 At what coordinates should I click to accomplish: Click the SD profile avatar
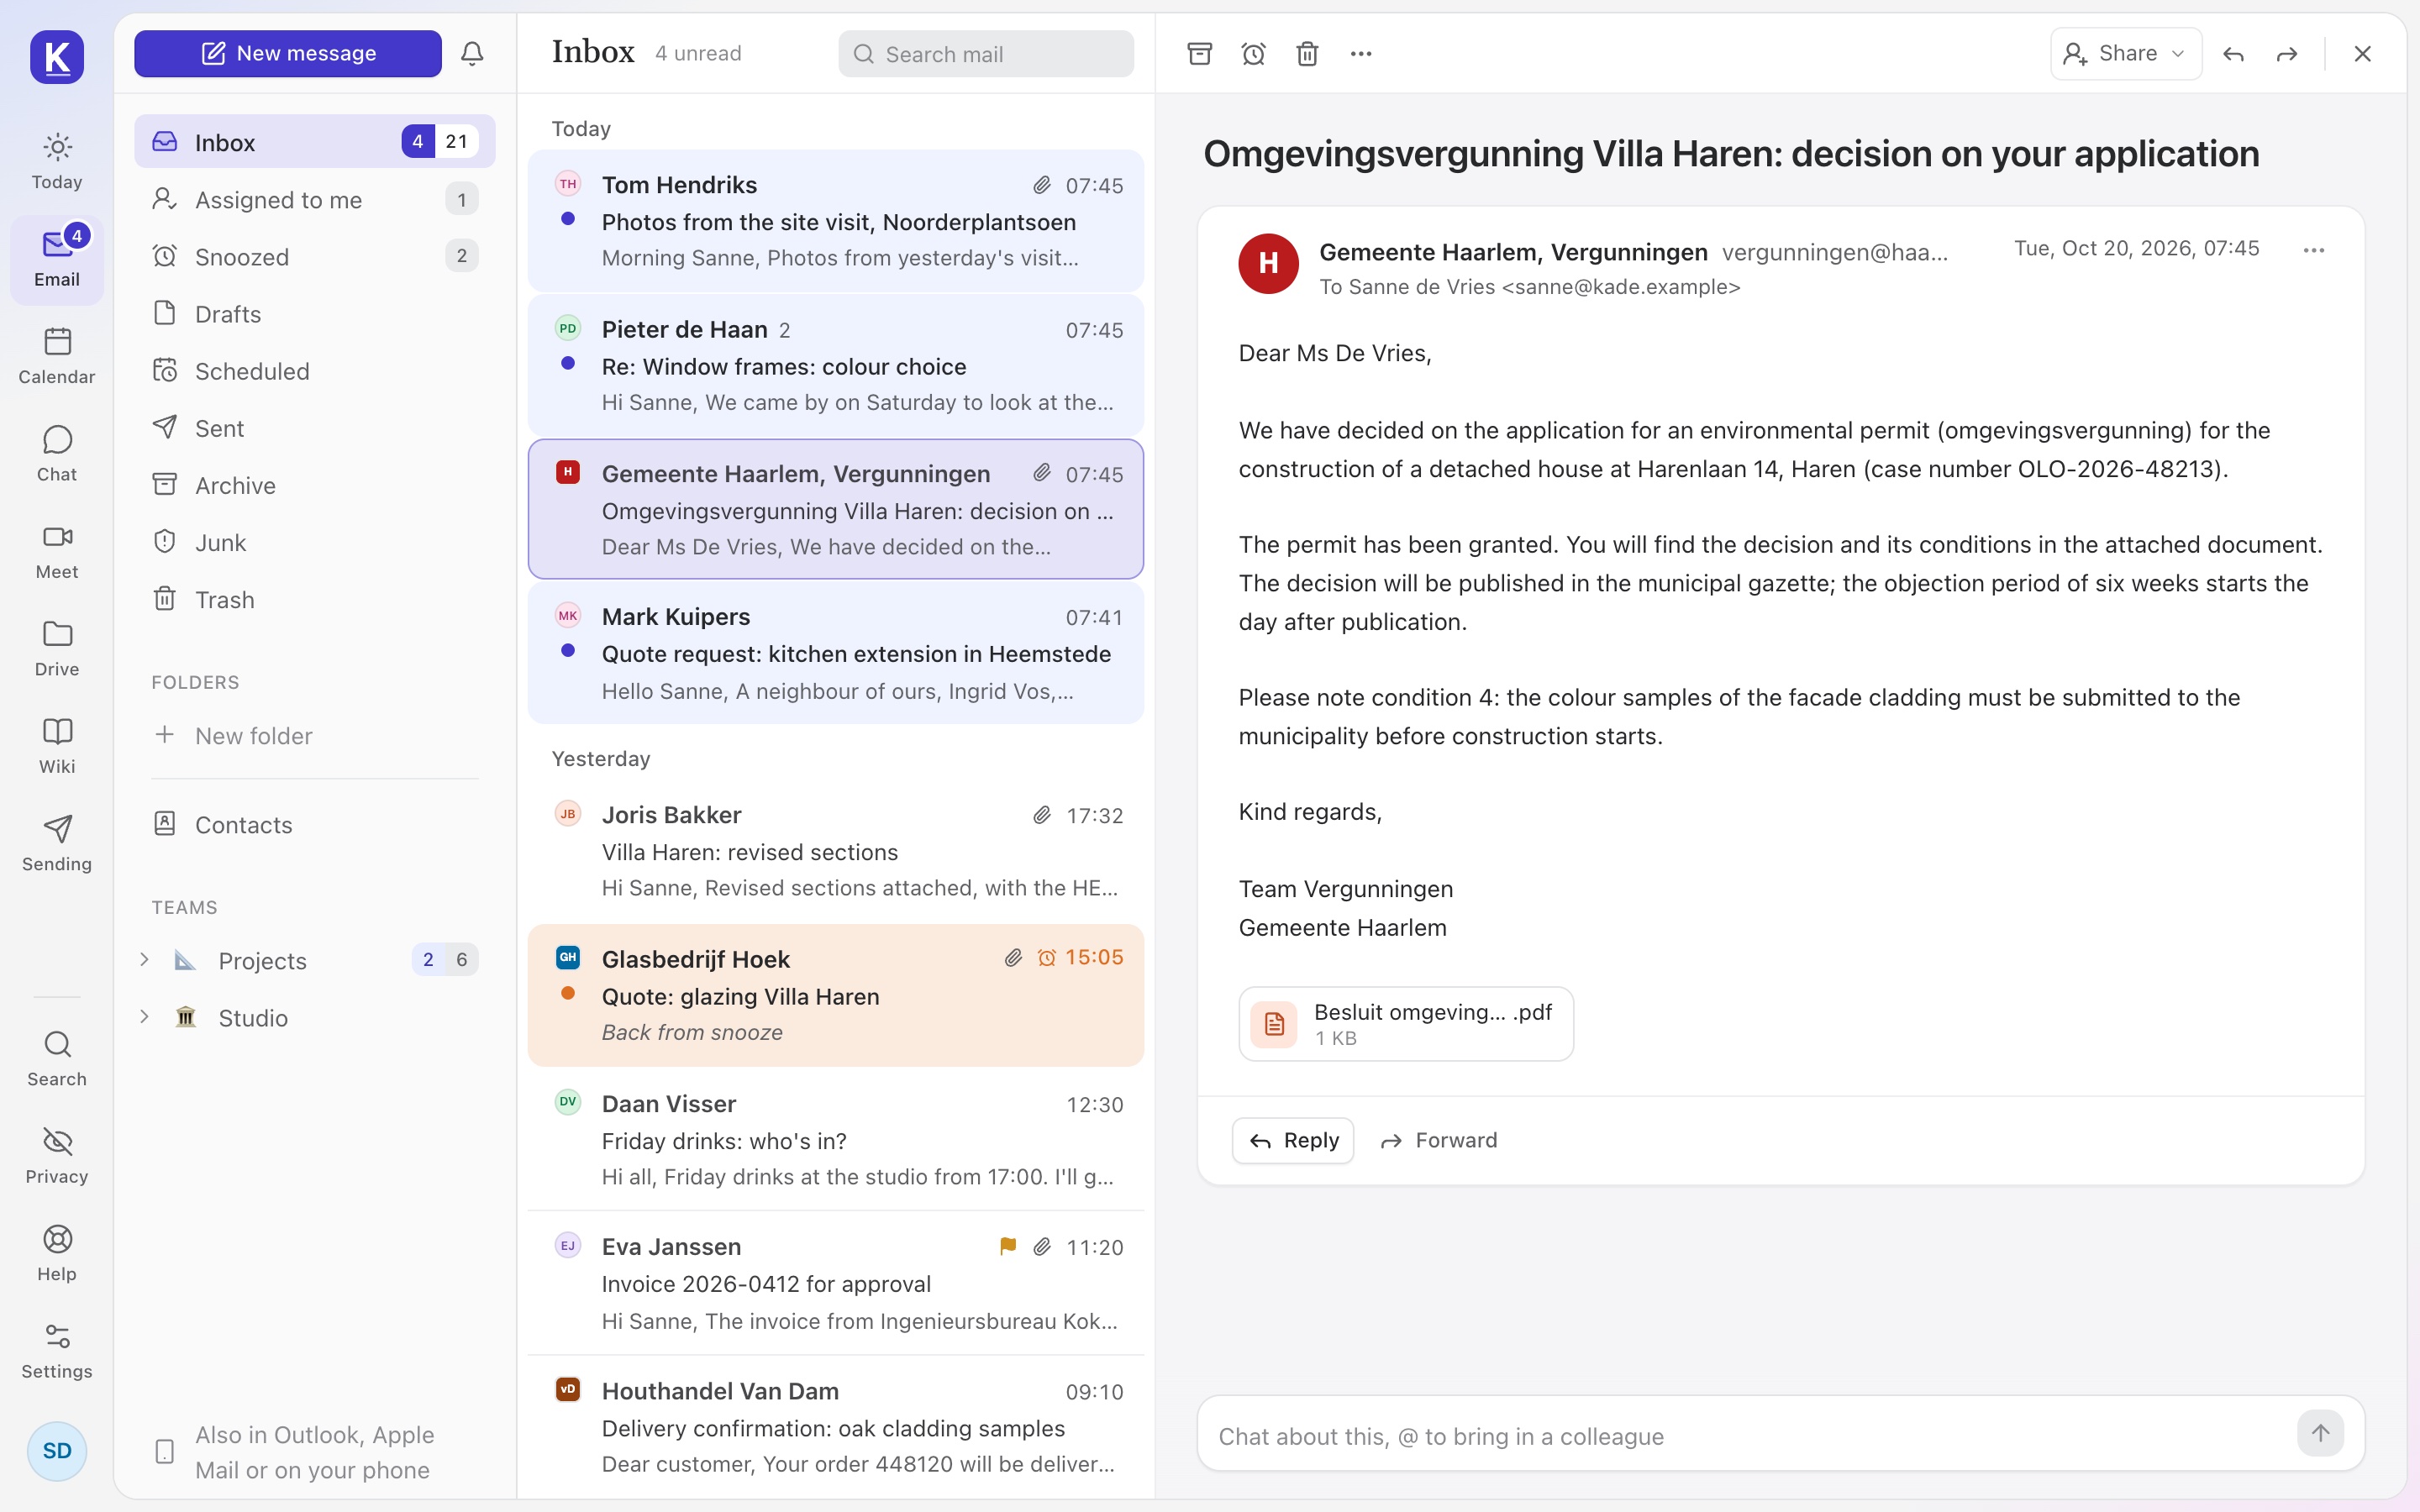click(x=57, y=1451)
